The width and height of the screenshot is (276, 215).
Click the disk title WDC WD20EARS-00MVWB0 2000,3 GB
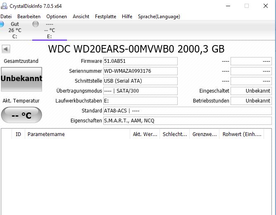pyautogui.click(x=136, y=49)
